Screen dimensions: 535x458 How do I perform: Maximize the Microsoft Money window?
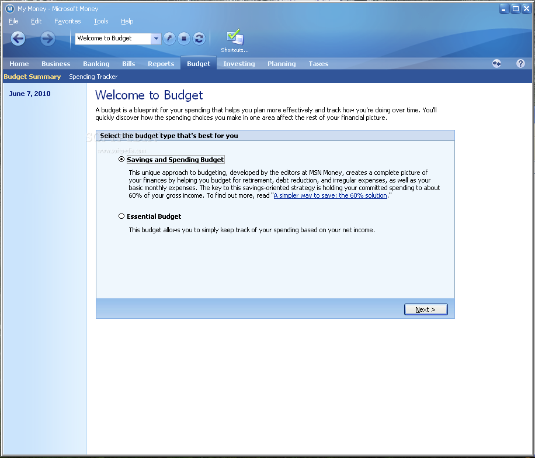point(516,9)
